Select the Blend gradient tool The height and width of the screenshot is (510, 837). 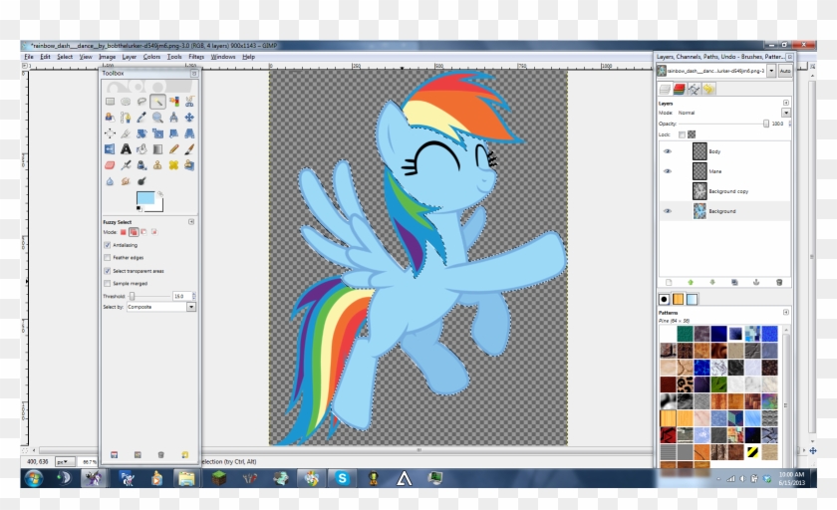(x=157, y=149)
